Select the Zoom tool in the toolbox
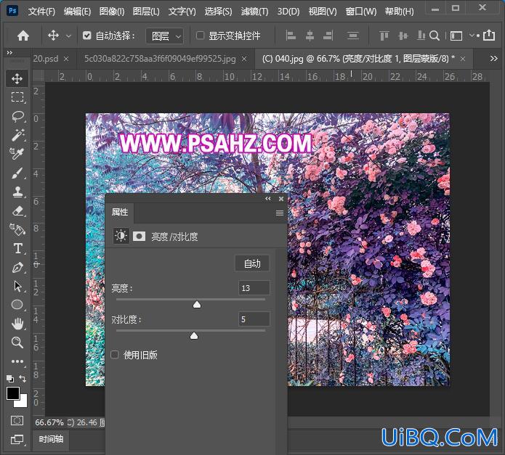The width and height of the screenshot is (505, 455). click(17, 343)
